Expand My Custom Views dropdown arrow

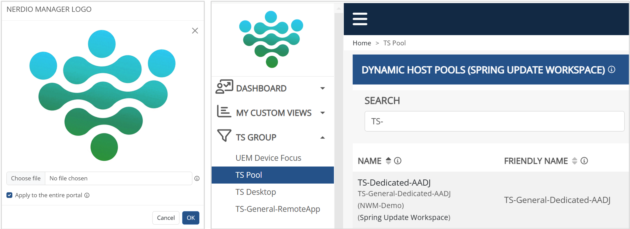(323, 113)
